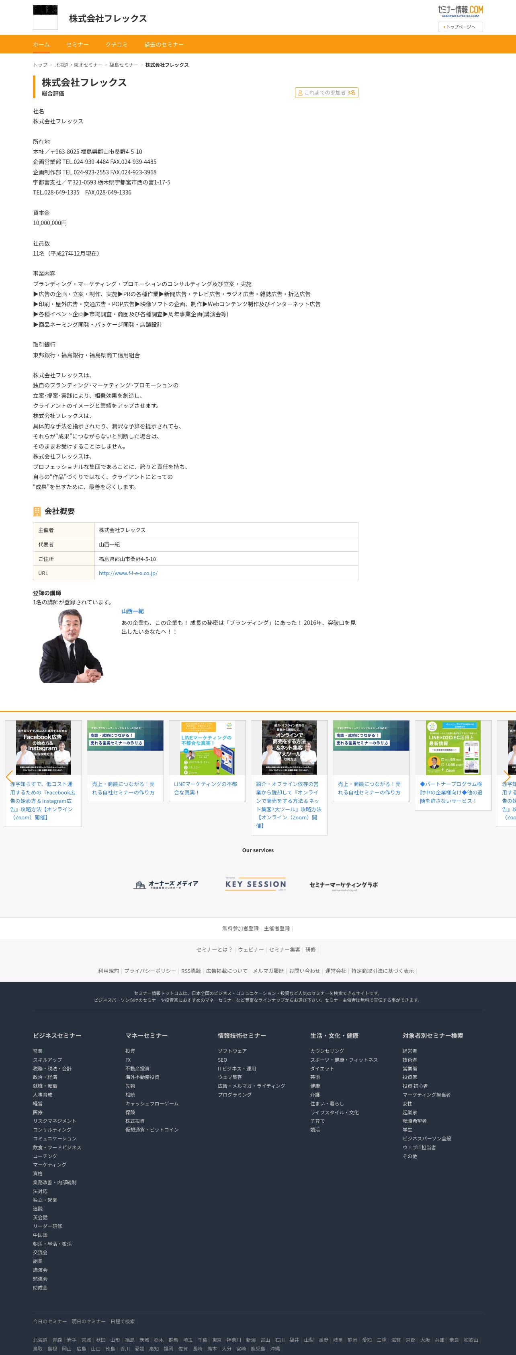This screenshot has width=516, height=1355.
Task: Open the 過去のセミナー tab
Action: click(x=164, y=45)
